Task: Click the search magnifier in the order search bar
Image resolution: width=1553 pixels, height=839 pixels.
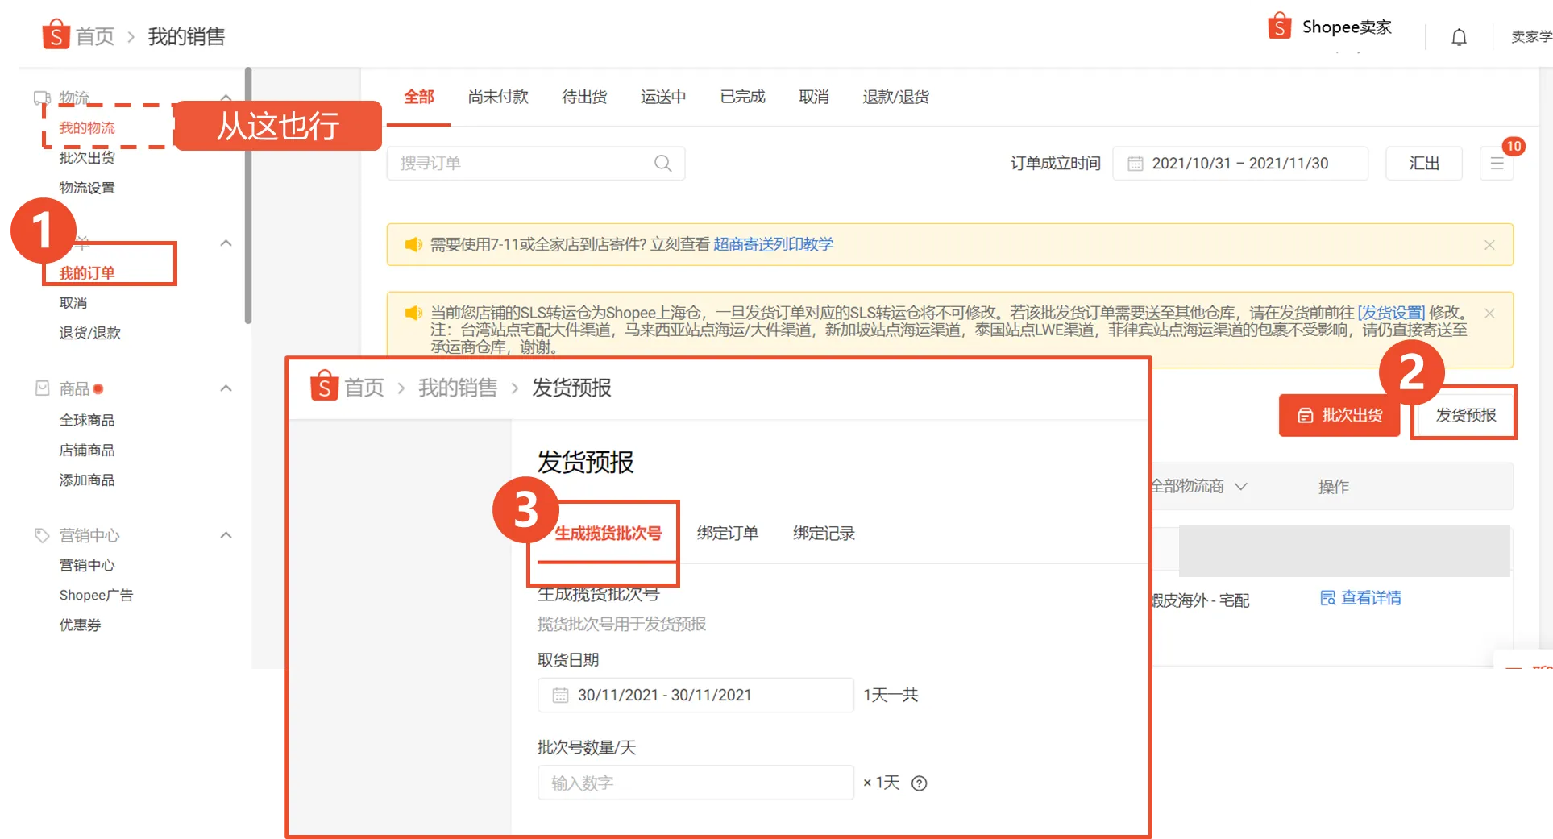Action: tap(662, 163)
